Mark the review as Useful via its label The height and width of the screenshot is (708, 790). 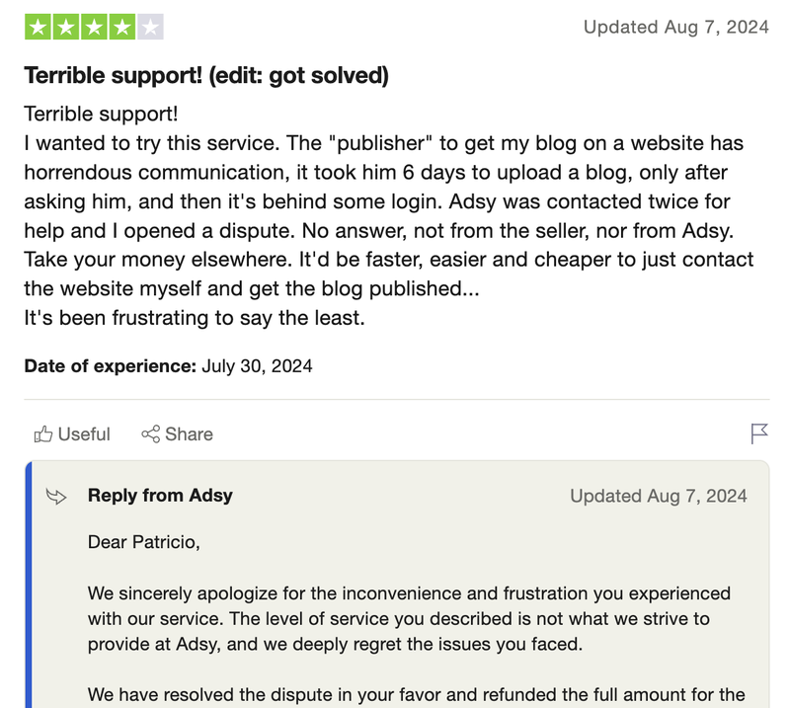[84, 434]
